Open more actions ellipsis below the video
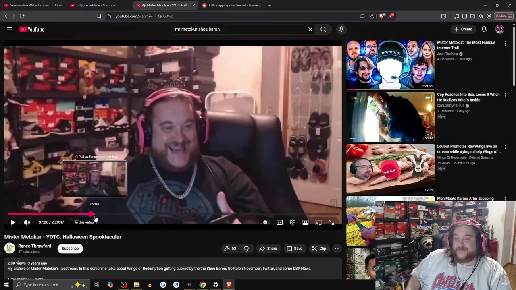 337,249
